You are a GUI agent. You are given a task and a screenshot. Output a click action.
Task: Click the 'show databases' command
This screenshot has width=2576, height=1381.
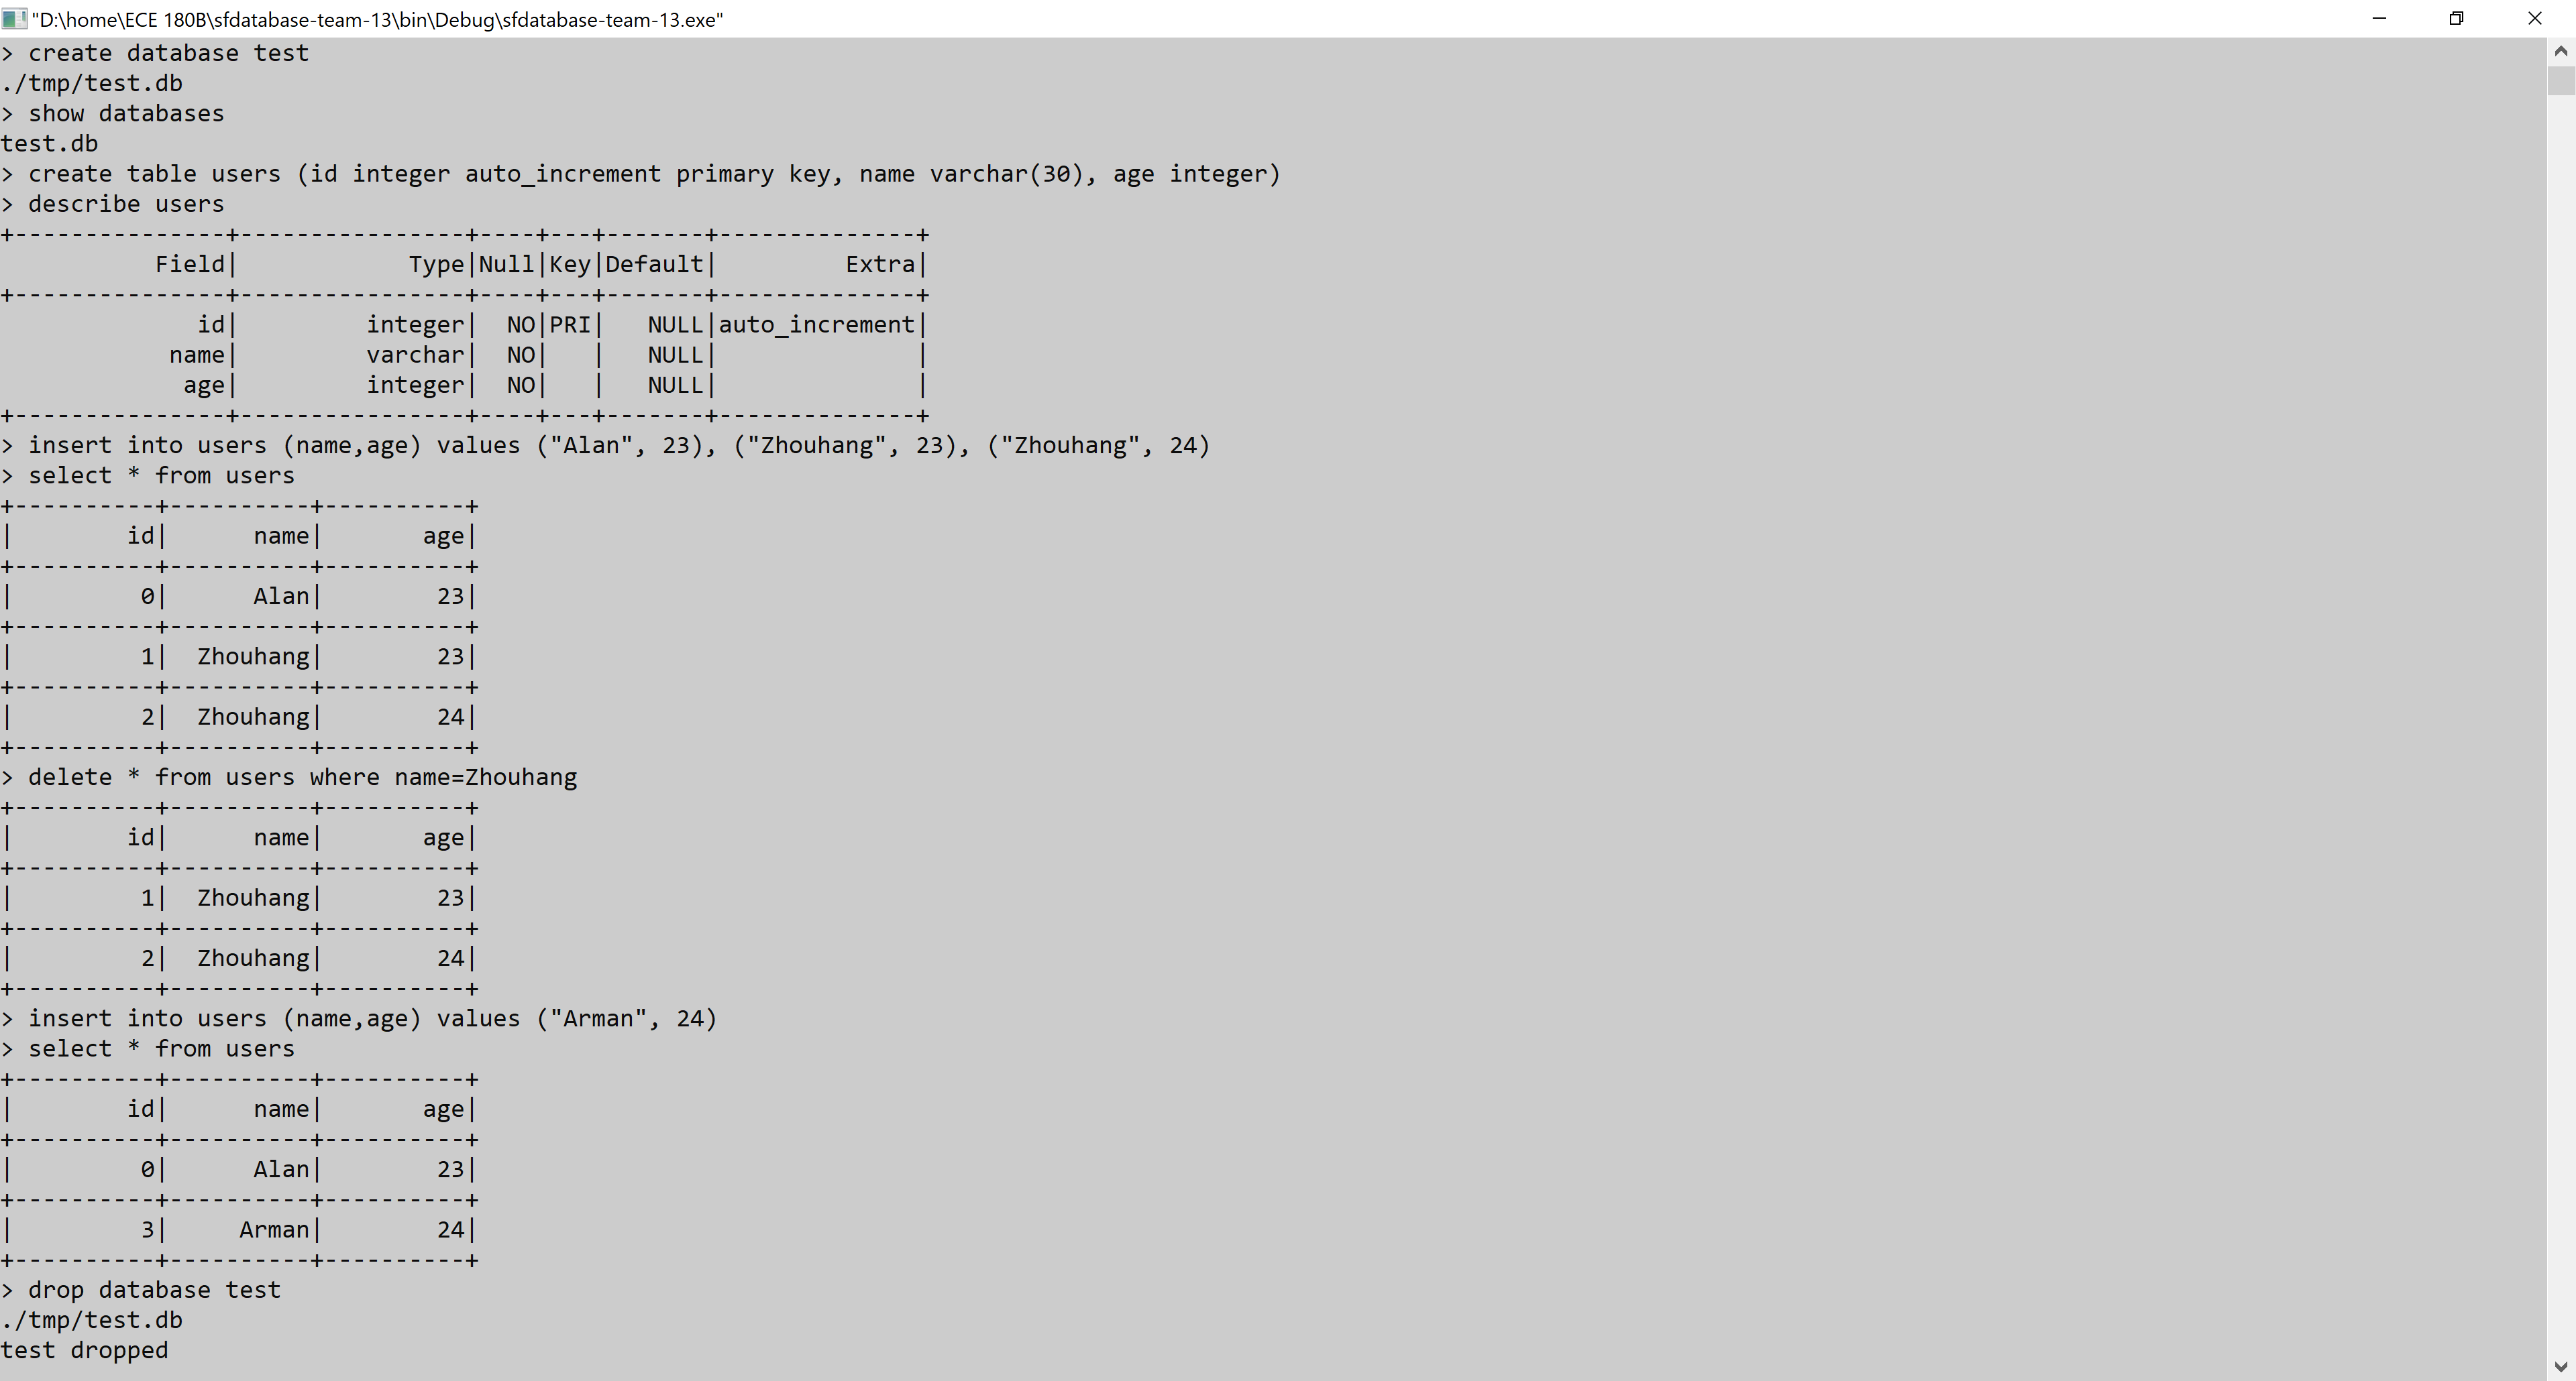(x=113, y=114)
